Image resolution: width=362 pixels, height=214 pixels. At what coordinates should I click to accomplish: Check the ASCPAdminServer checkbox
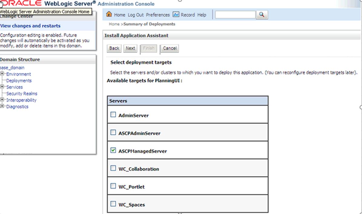click(113, 132)
